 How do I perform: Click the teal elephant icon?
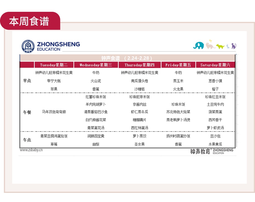[198, 46]
